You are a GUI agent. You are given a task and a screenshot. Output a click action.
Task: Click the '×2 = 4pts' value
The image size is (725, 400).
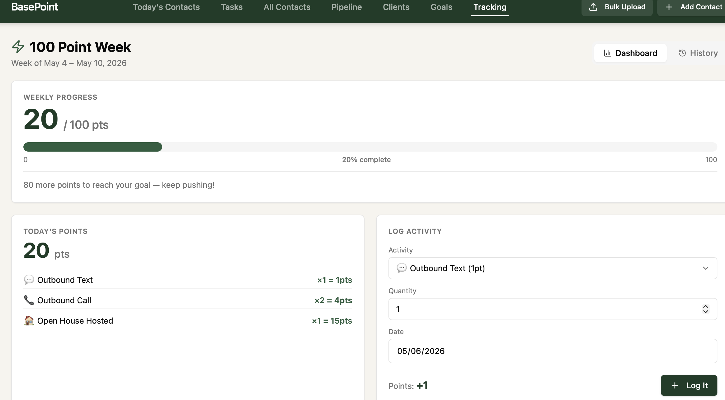click(333, 300)
